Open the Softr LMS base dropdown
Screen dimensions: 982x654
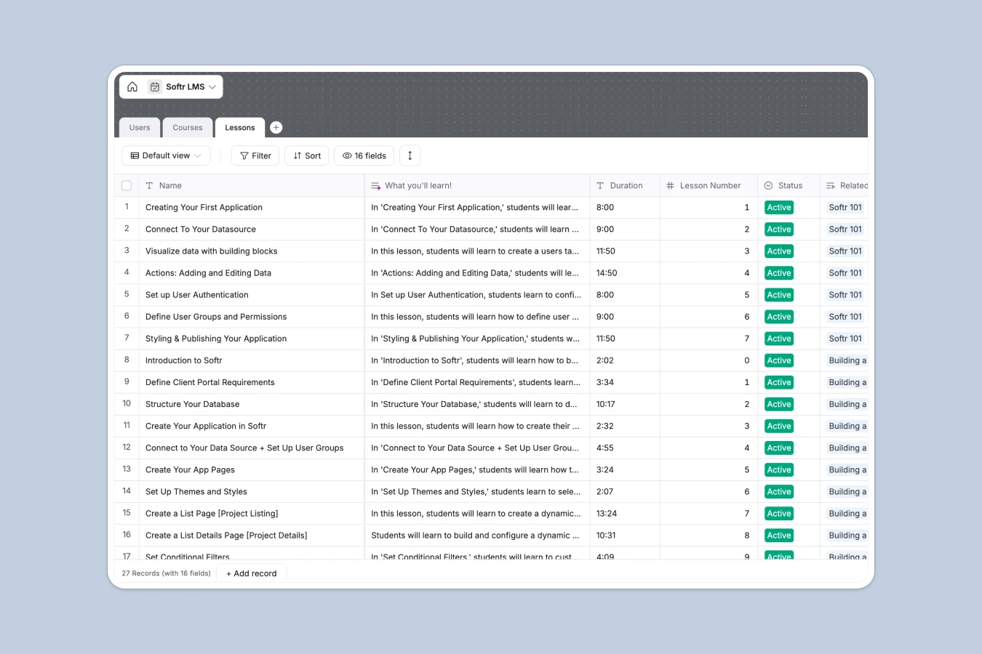[213, 86]
